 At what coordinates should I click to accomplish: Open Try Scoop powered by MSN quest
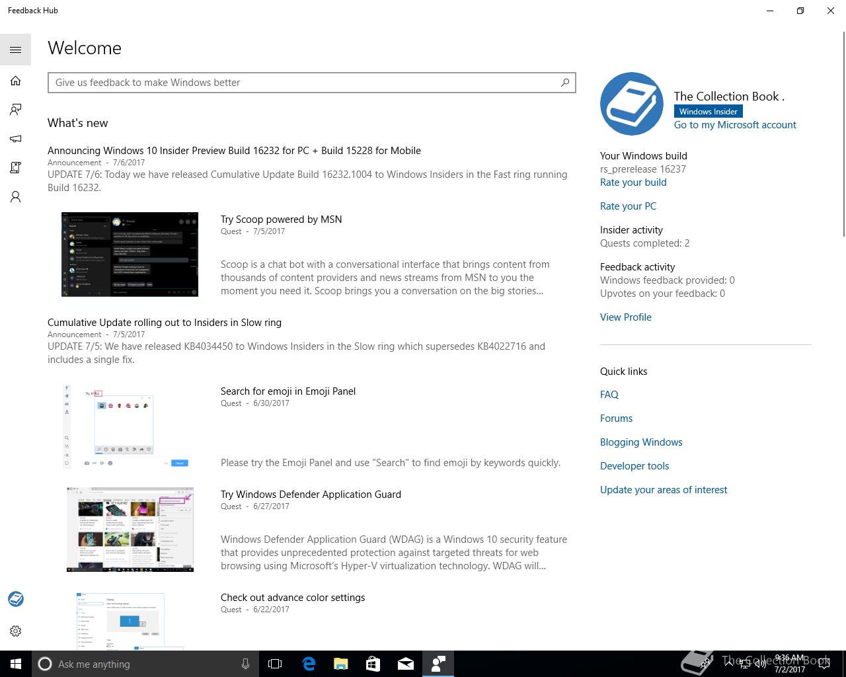pyautogui.click(x=281, y=219)
